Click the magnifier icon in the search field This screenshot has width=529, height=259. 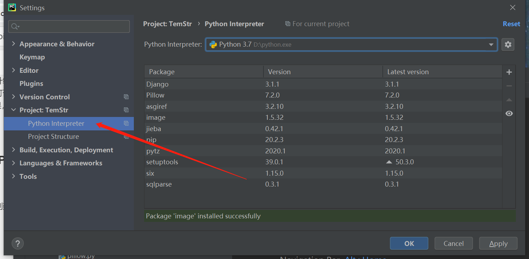coord(15,26)
